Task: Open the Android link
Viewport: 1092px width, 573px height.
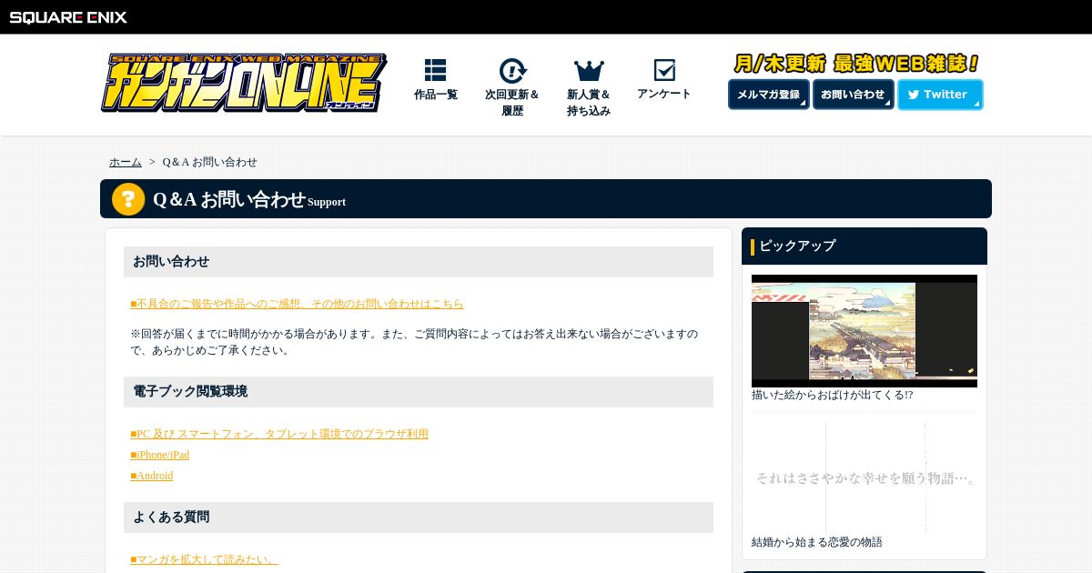Action: (x=152, y=476)
